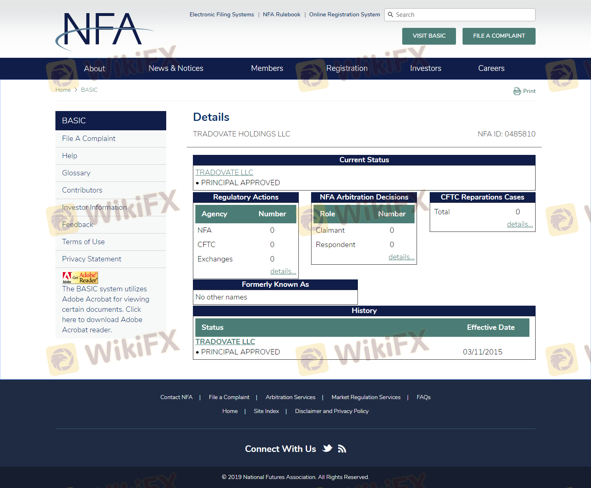The width and height of the screenshot is (591, 488).
Task: Open the NFA Rulebook top link
Action: coord(282,14)
